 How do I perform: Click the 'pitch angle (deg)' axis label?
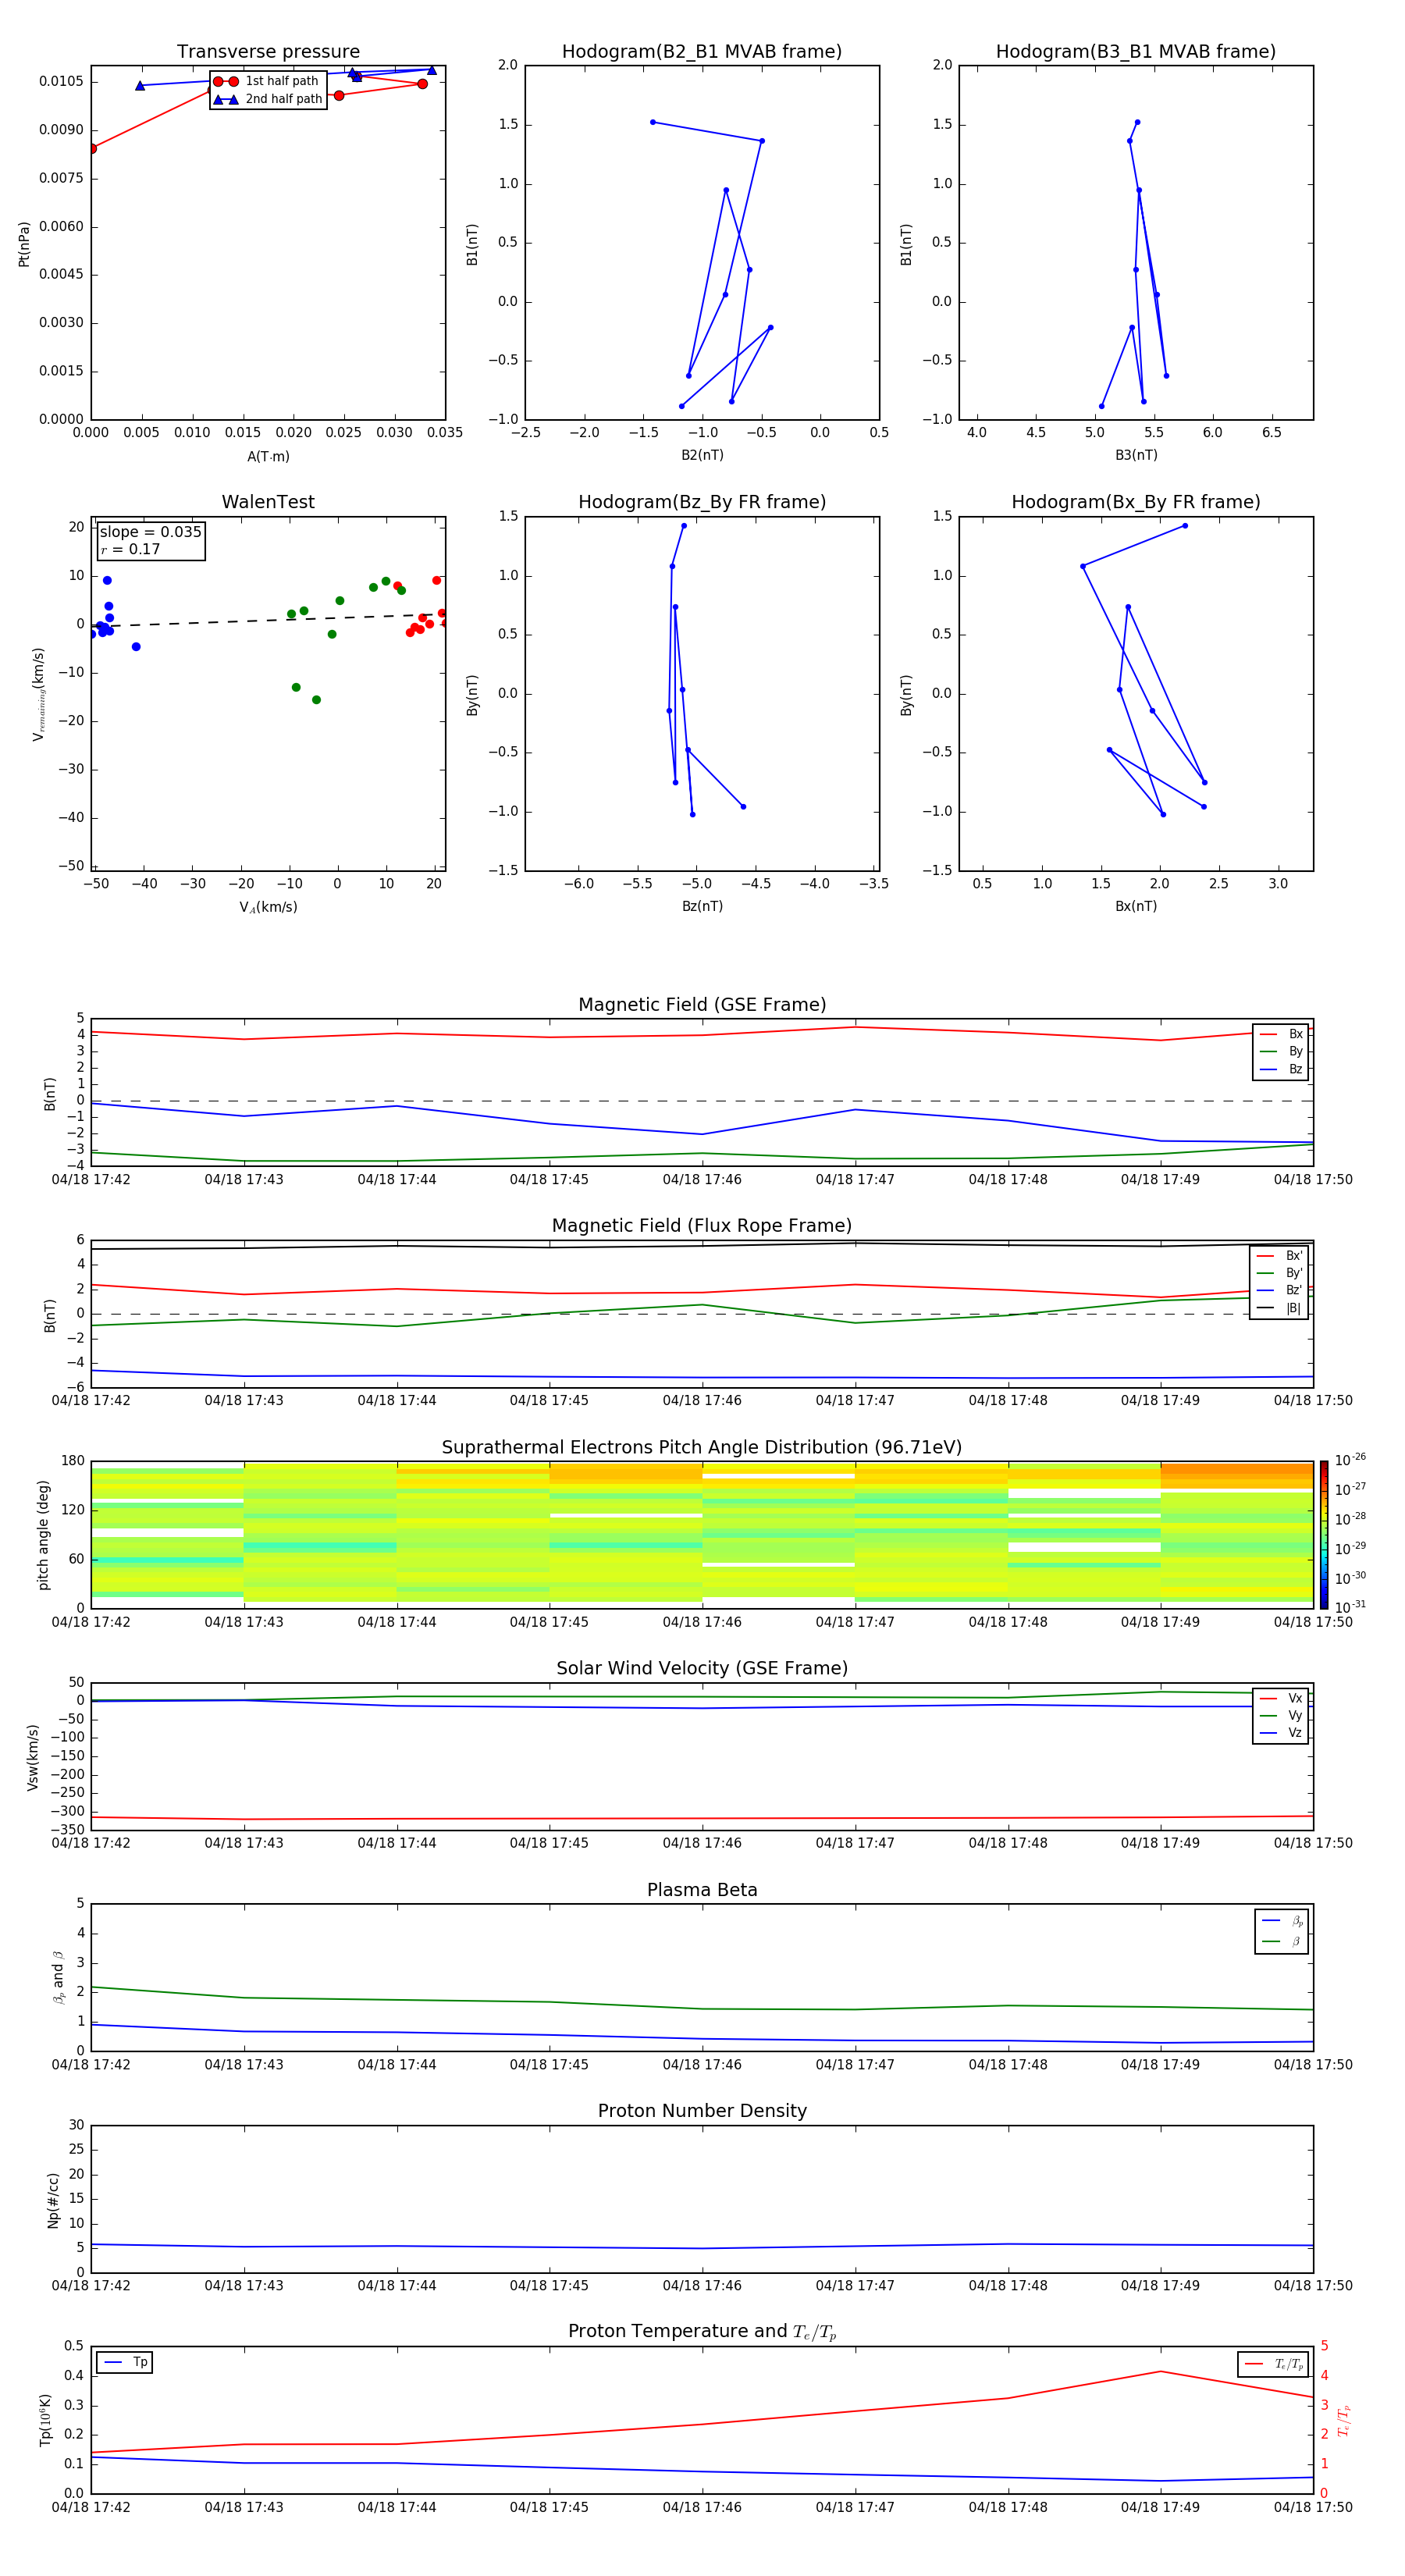tap(43, 1535)
